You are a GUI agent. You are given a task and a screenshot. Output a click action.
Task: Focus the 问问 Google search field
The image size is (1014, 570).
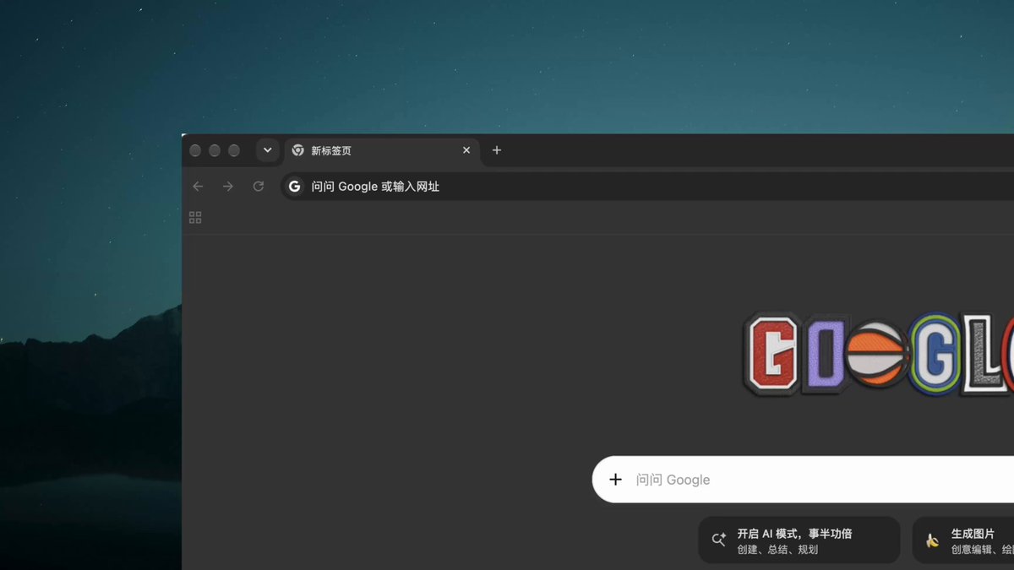[803, 480]
